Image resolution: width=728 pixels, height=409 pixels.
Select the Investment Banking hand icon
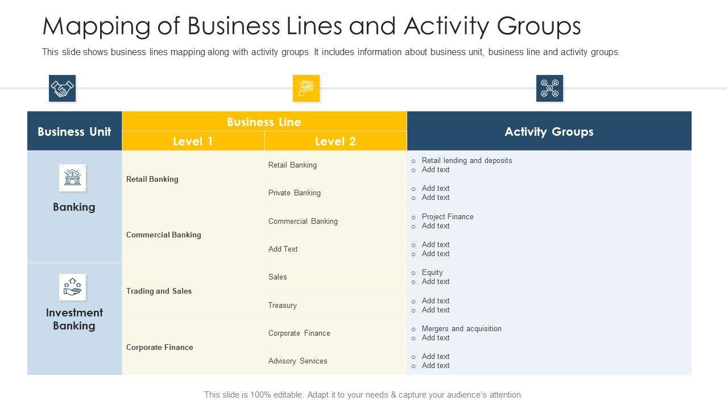tap(73, 287)
